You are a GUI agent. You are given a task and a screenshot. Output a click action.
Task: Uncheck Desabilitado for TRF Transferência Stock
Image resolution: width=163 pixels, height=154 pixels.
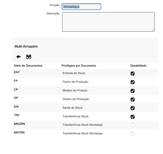pyautogui.click(x=133, y=117)
